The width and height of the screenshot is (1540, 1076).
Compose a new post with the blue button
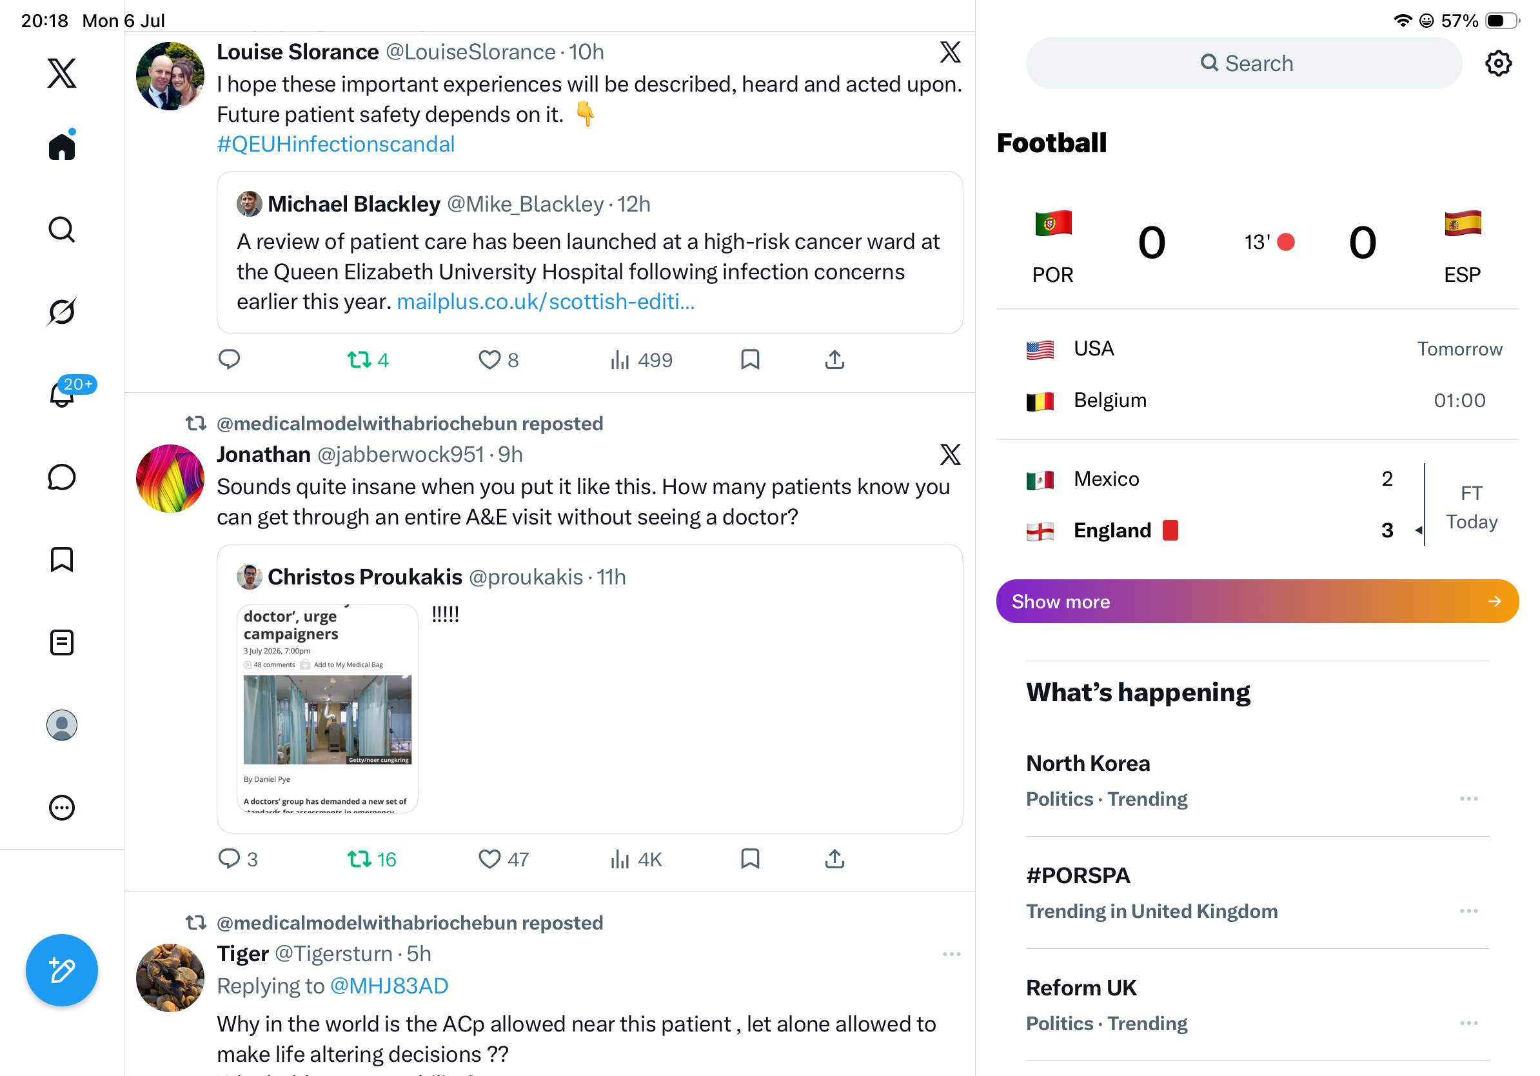tap(62, 970)
